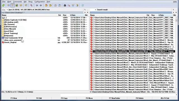Sort the left panel by Size column
Viewport: 179px width, 101px height.
point(65,15)
